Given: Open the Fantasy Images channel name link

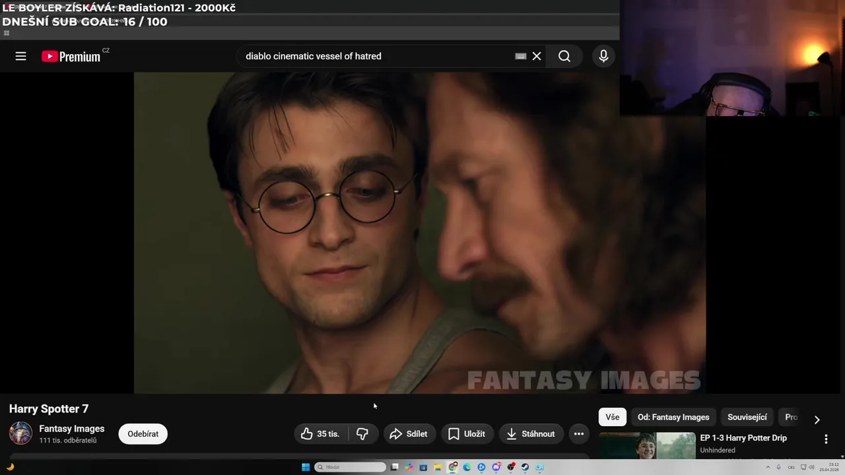Looking at the screenshot, I should (72, 429).
